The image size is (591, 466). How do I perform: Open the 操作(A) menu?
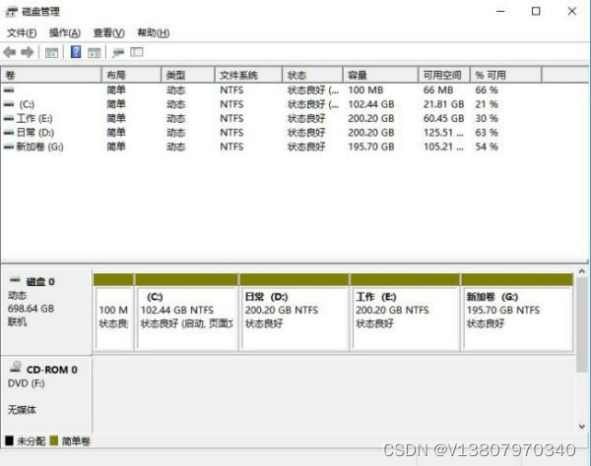click(65, 33)
